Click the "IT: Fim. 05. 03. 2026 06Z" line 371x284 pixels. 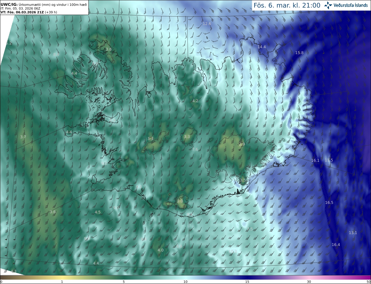20,8
